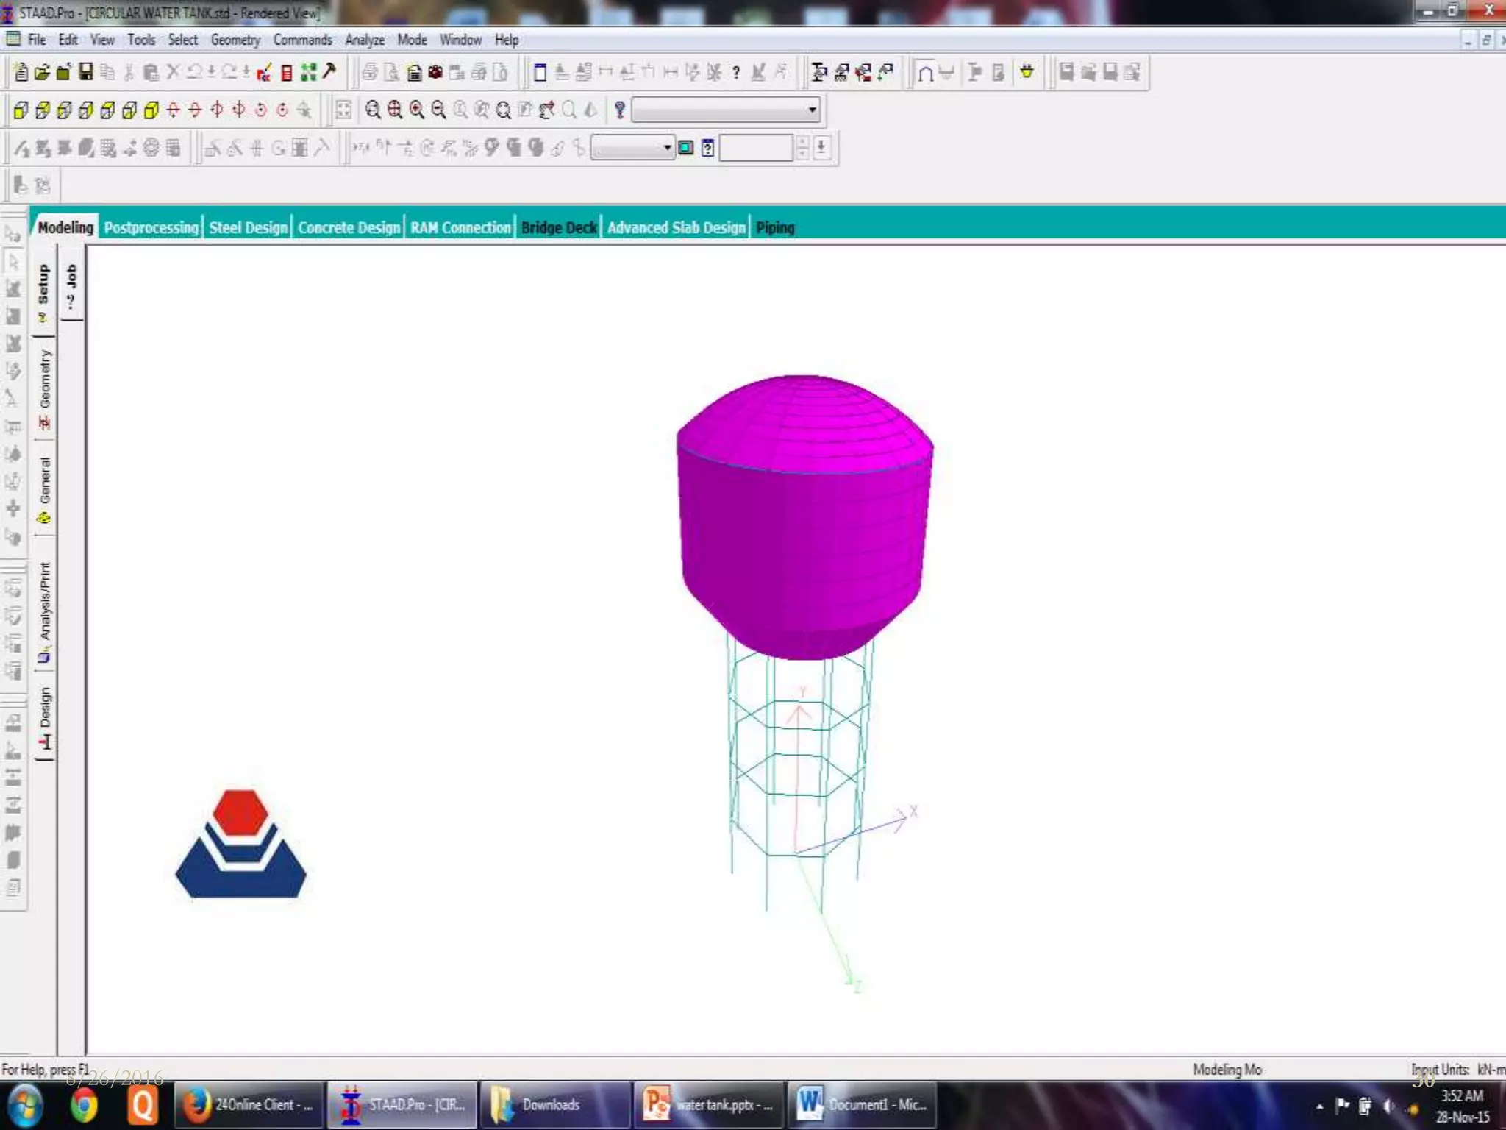This screenshot has height=1130, width=1506.
Task: Click the Zoom In magnifier icon
Action: pyautogui.click(x=417, y=110)
